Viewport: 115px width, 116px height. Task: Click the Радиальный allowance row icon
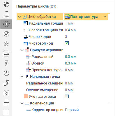(x=29, y=56)
